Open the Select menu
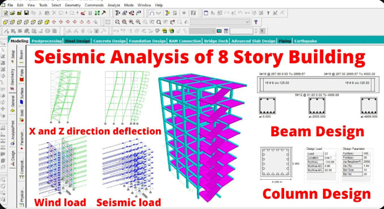This screenshot has width=384, height=209. tap(56, 5)
